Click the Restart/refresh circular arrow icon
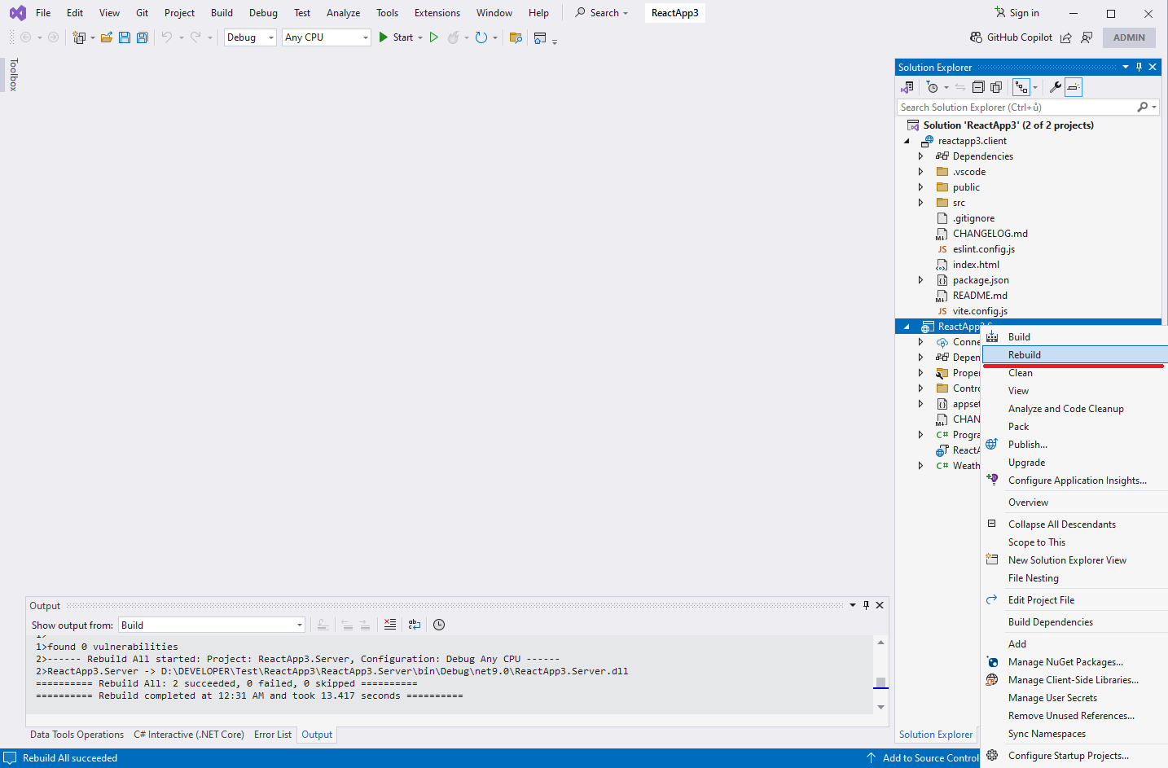1168x768 pixels. [481, 37]
